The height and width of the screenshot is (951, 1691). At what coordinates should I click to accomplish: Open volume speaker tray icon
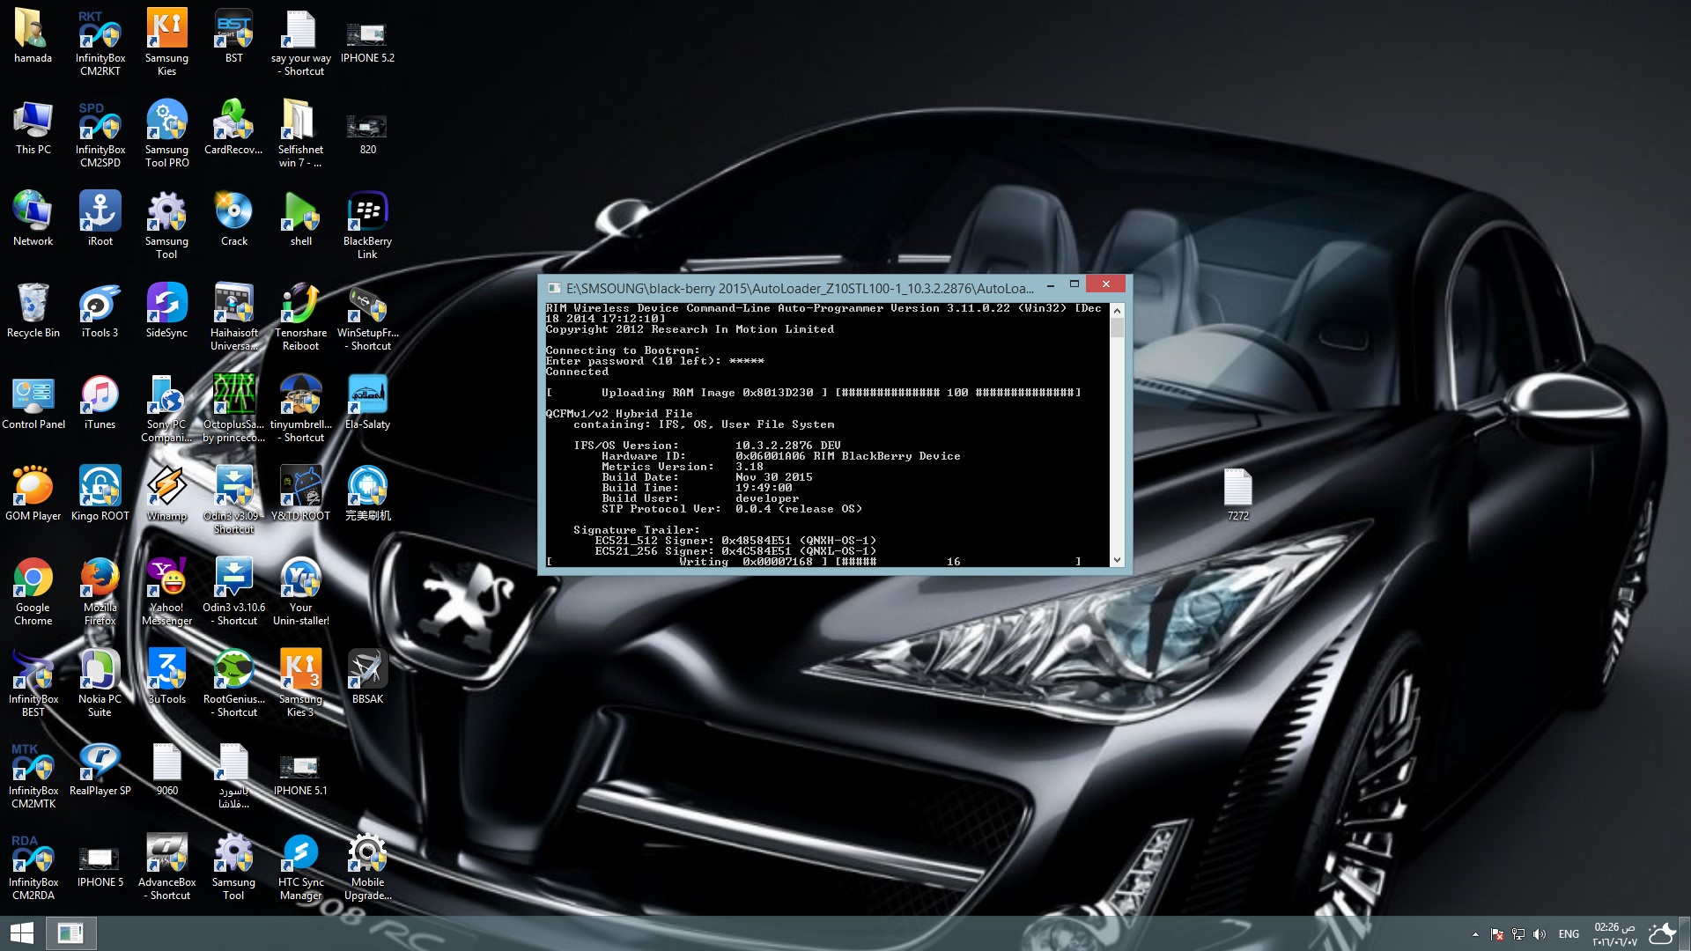coord(1540,934)
